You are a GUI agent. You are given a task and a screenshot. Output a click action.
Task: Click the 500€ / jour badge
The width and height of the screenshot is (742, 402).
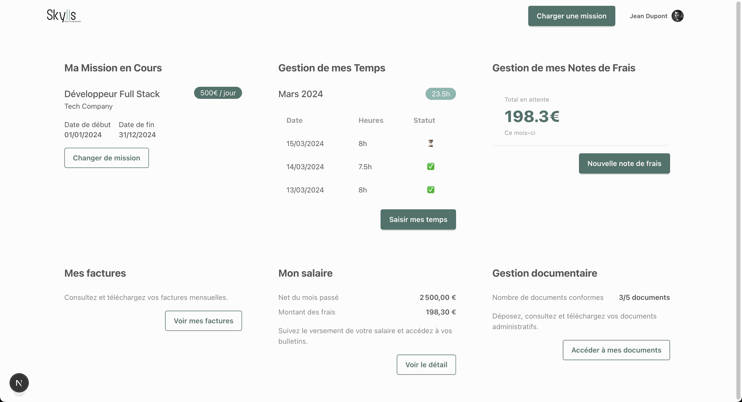pos(218,93)
